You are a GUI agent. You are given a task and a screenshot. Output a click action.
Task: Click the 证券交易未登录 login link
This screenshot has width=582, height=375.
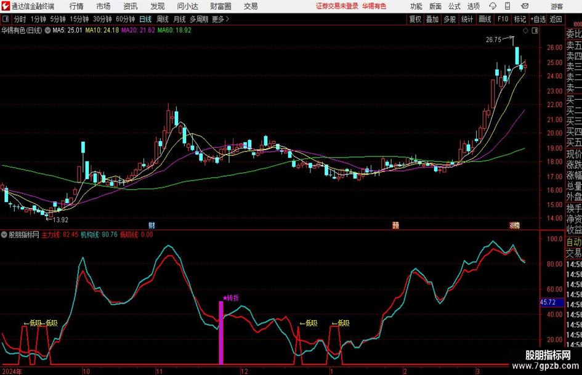(x=337, y=6)
